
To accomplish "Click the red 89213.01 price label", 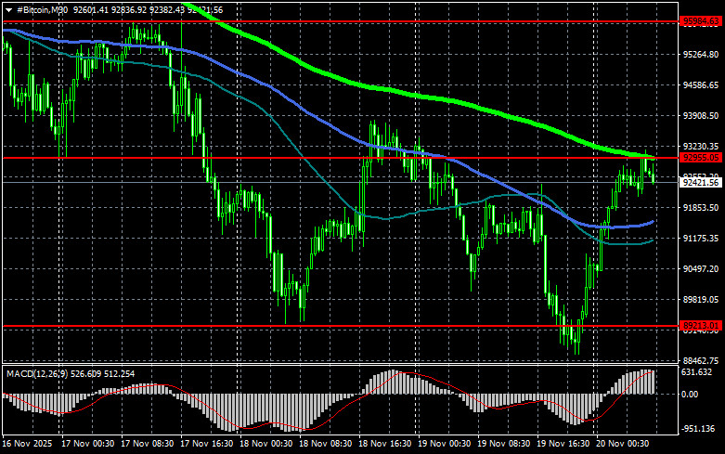I will (x=701, y=326).
